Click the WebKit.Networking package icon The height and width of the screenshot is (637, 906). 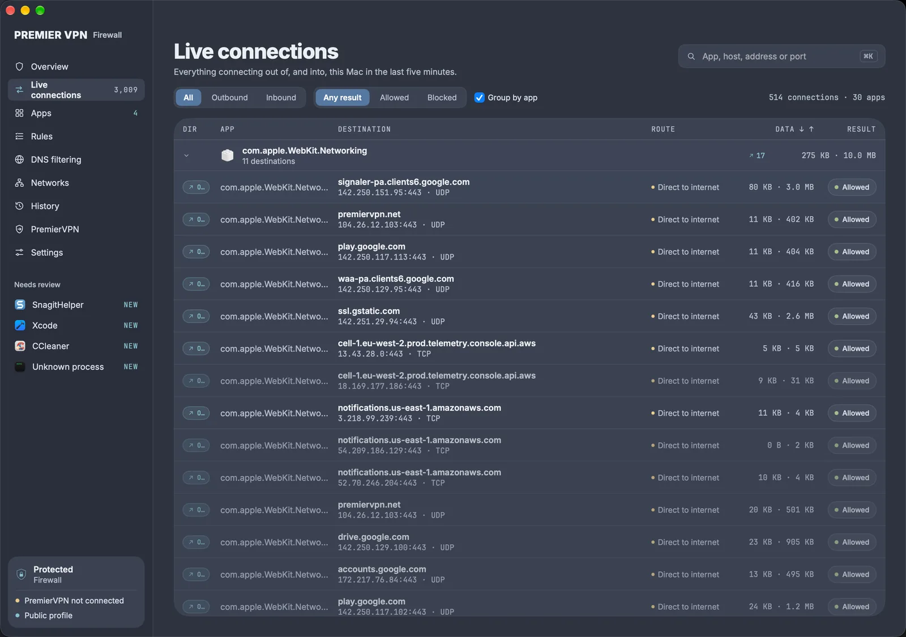click(x=227, y=156)
